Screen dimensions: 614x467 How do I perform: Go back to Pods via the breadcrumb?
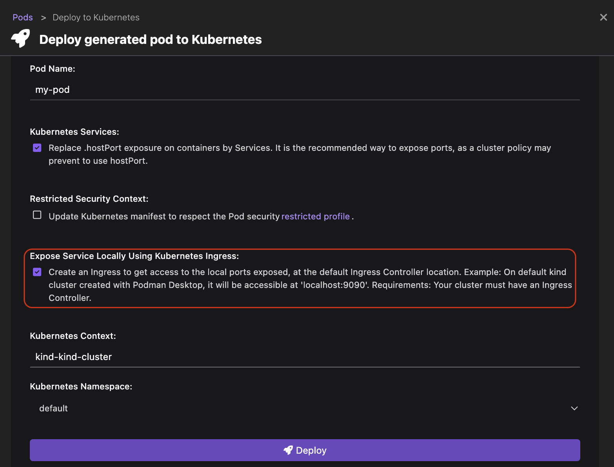click(x=23, y=17)
